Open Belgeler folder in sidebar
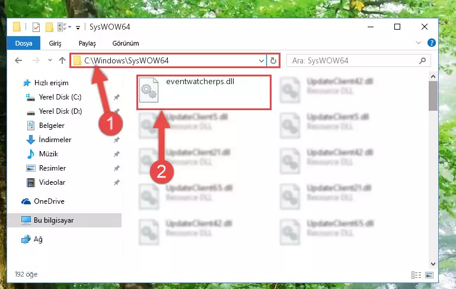The width and height of the screenshot is (456, 289). tap(52, 126)
